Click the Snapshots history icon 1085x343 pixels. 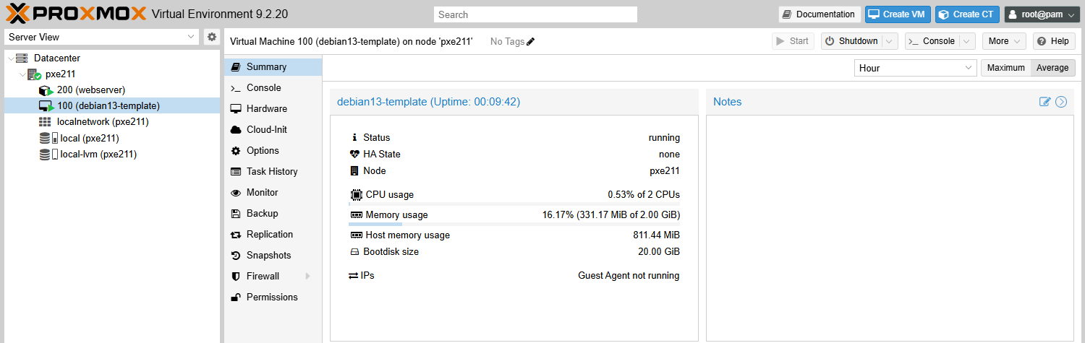[235, 255]
